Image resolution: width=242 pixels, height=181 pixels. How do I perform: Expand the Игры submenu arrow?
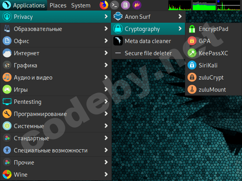click(106, 89)
